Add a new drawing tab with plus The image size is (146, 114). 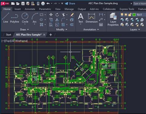(51, 35)
